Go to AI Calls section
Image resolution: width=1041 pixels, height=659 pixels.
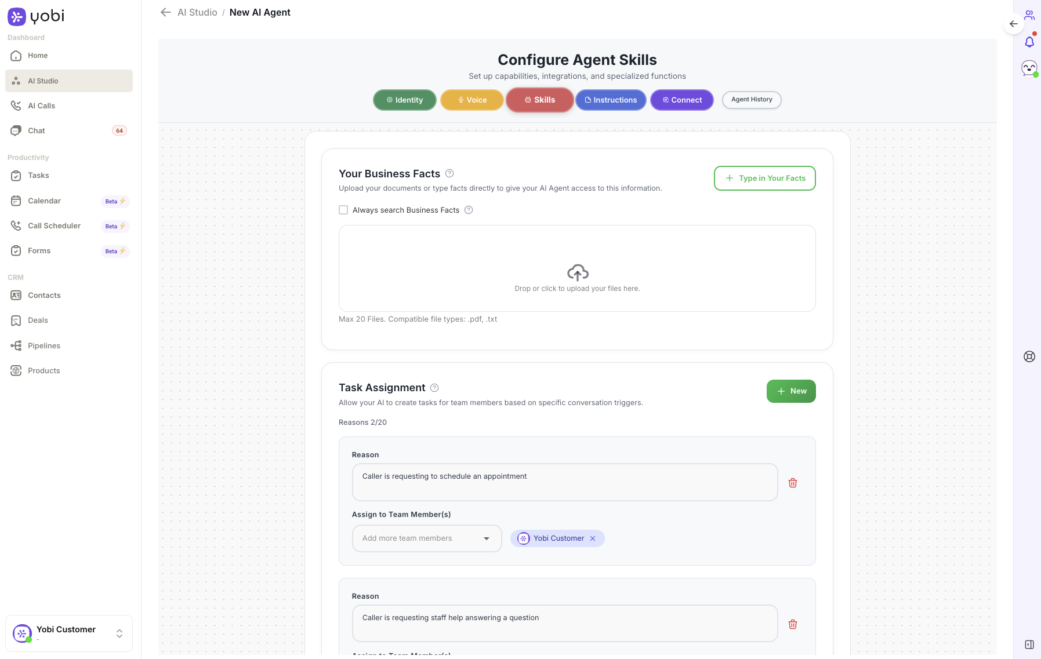[x=69, y=105]
